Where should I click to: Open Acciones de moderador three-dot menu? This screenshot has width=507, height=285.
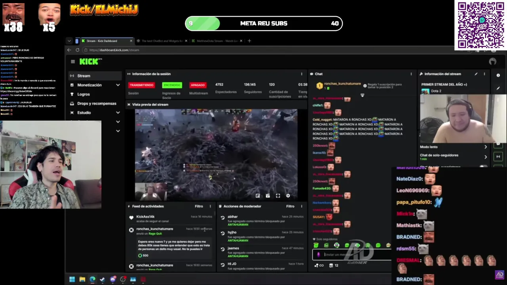(x=301, y=206)
